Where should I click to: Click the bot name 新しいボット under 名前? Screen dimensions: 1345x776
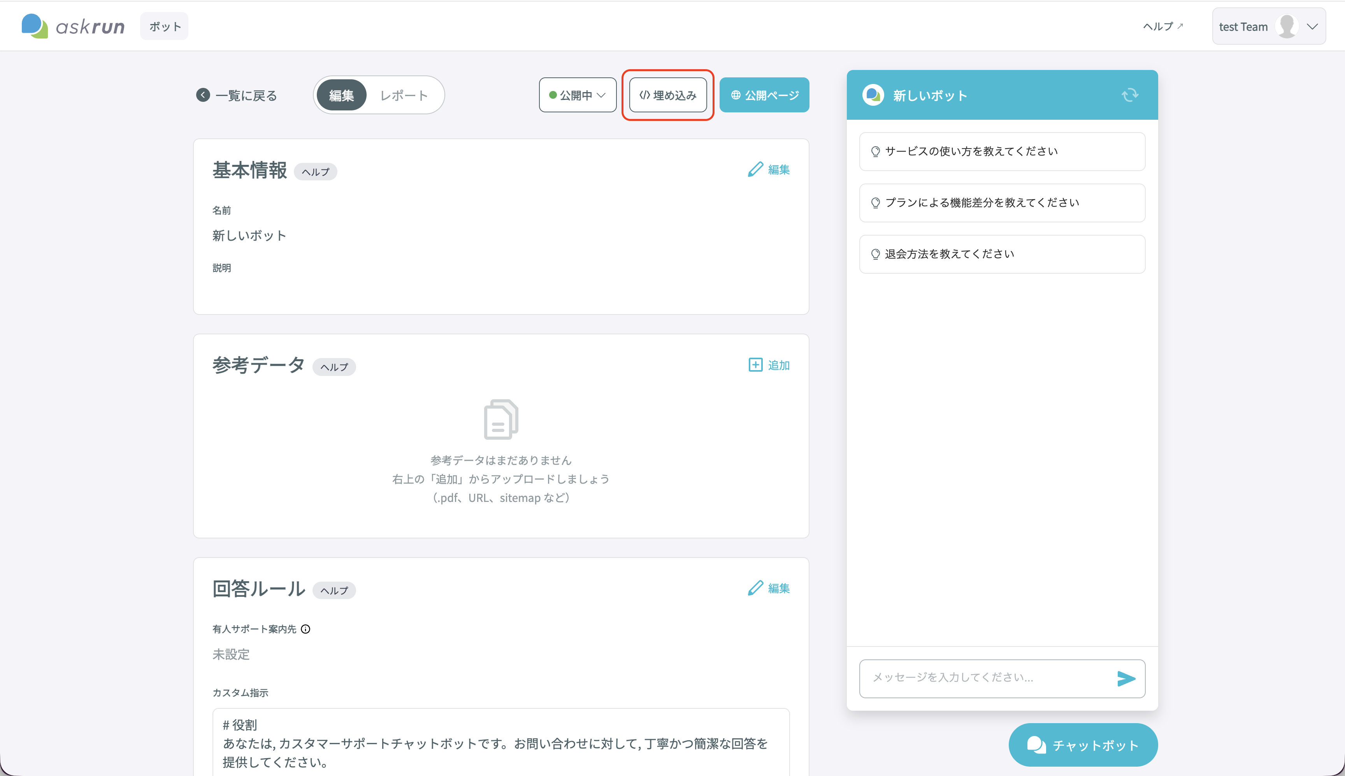249,236
